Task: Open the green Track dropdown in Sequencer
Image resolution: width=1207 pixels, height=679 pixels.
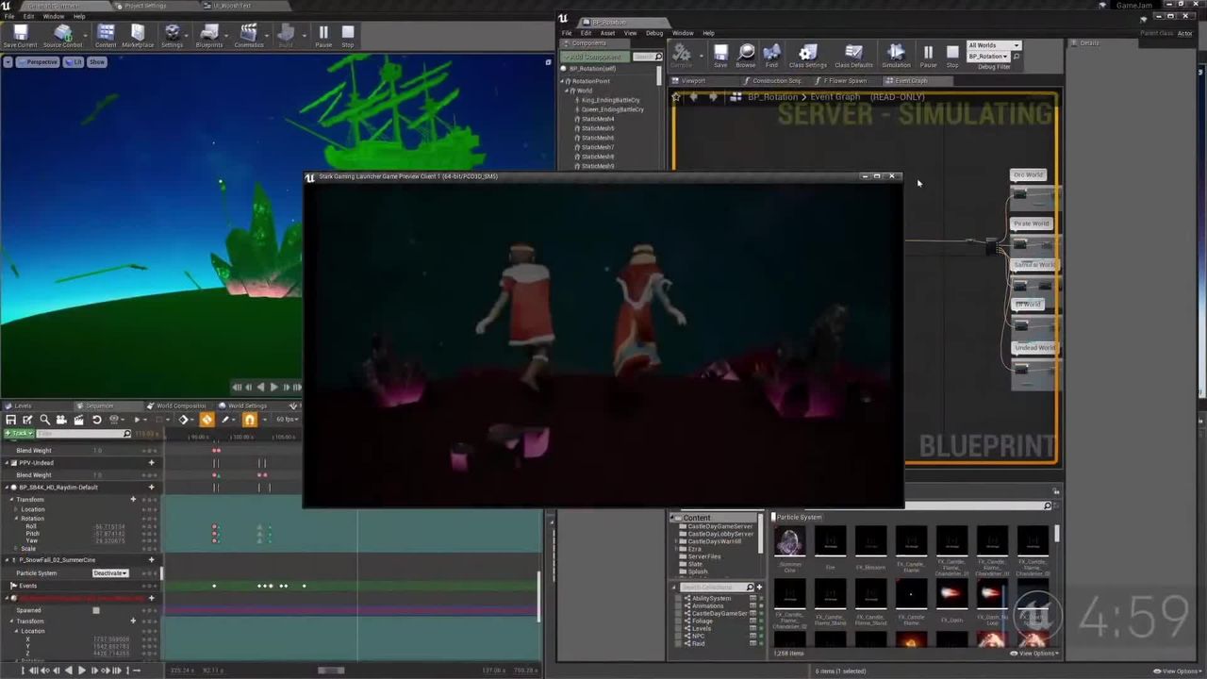Action: point(19,434)
